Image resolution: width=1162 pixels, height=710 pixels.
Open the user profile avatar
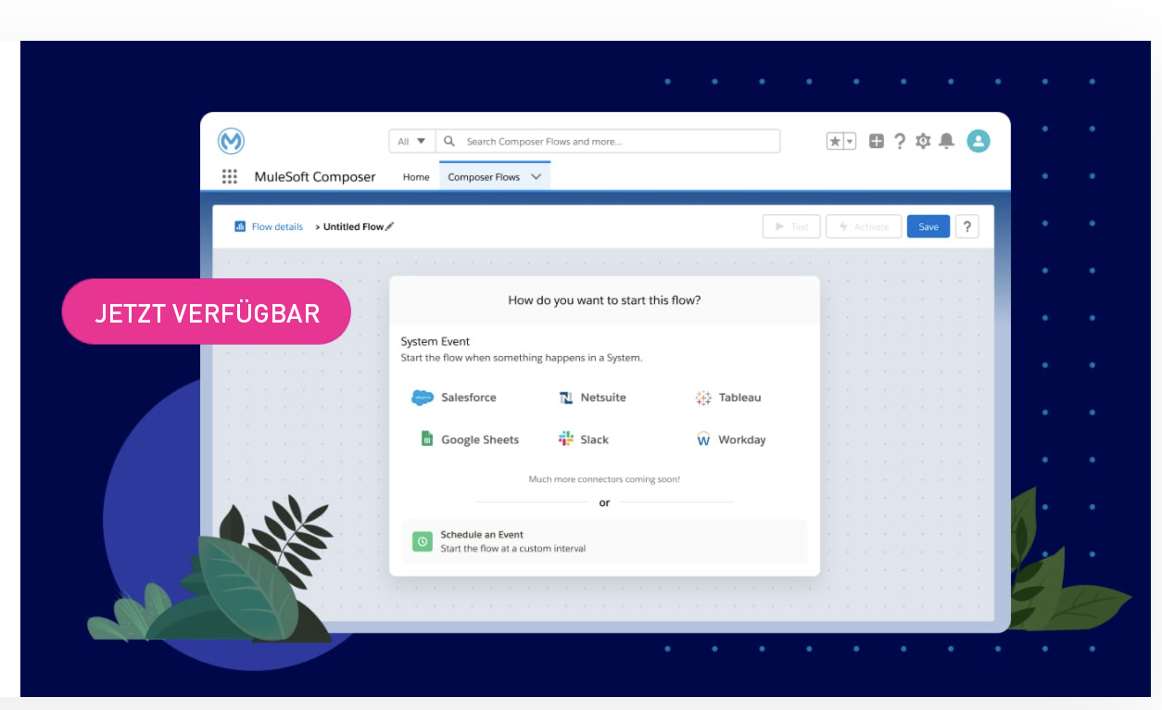978,141
